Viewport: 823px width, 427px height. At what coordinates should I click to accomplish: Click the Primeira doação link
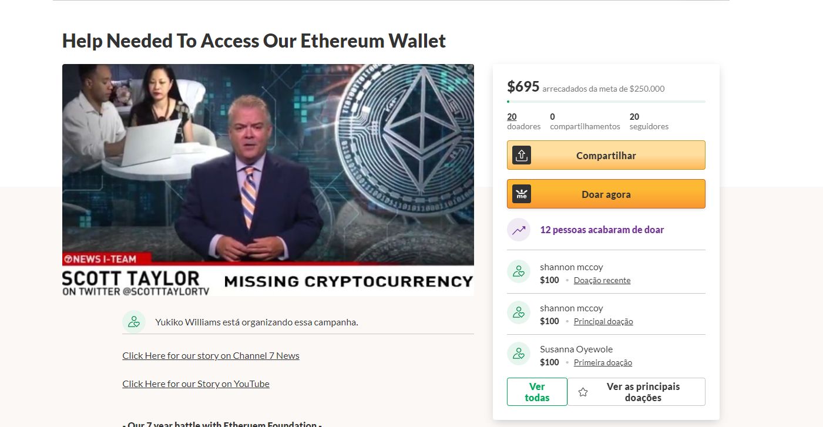(603, 362)
